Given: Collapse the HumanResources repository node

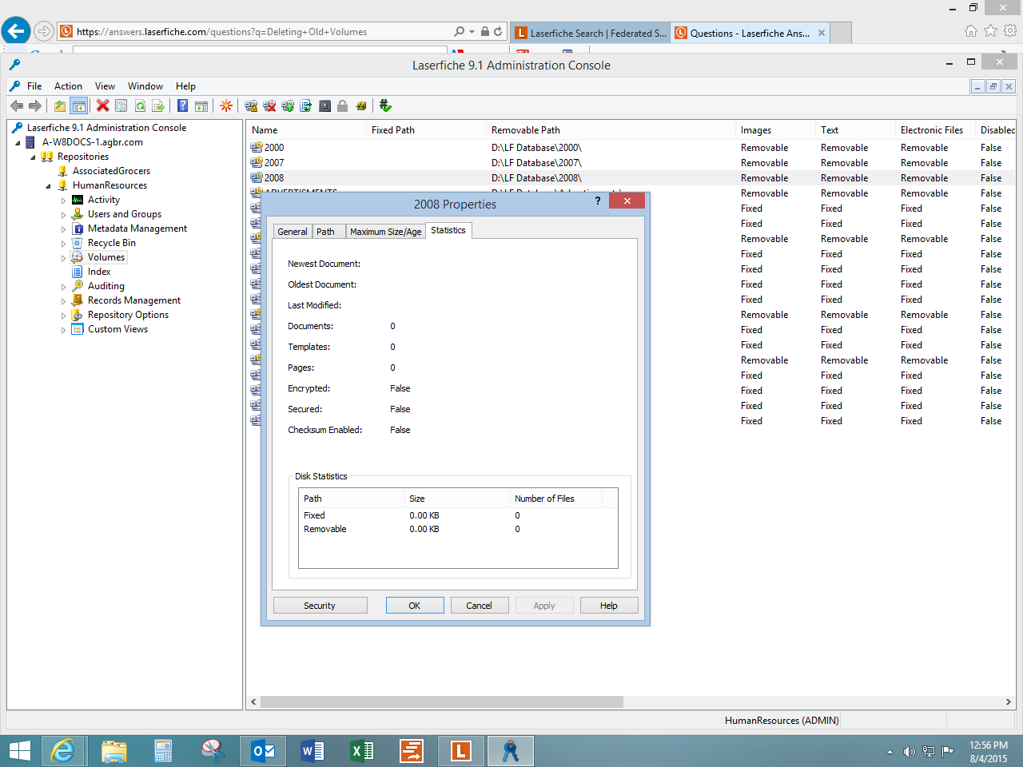Looking at the screenshot, I should [48, 185].
